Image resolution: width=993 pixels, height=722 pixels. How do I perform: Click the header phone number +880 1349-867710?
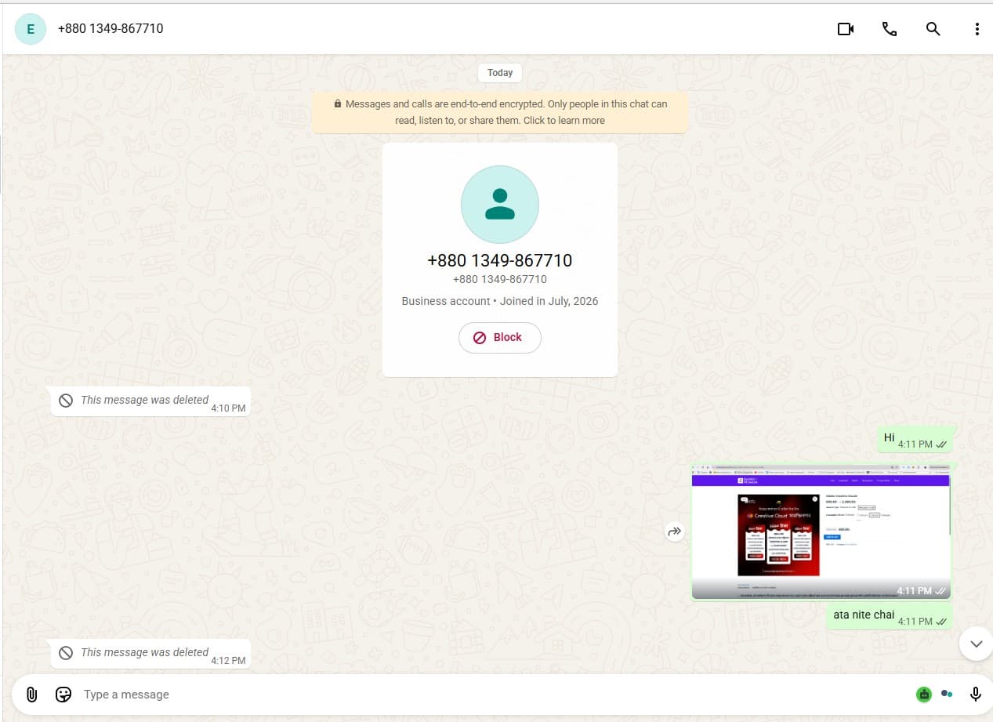111,28
